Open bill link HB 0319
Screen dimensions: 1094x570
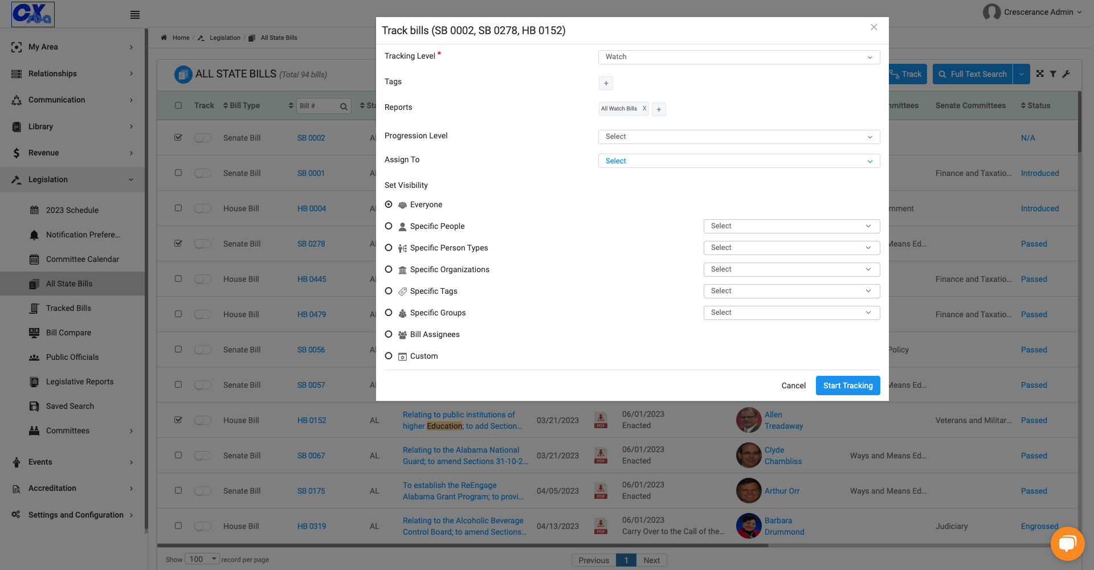(x=312, y=526)
